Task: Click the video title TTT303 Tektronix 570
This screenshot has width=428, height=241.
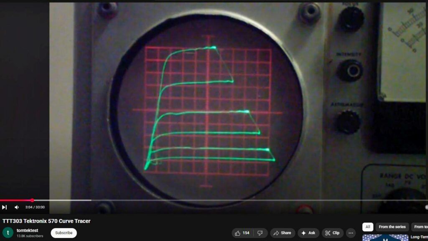Action: (46, 221)
